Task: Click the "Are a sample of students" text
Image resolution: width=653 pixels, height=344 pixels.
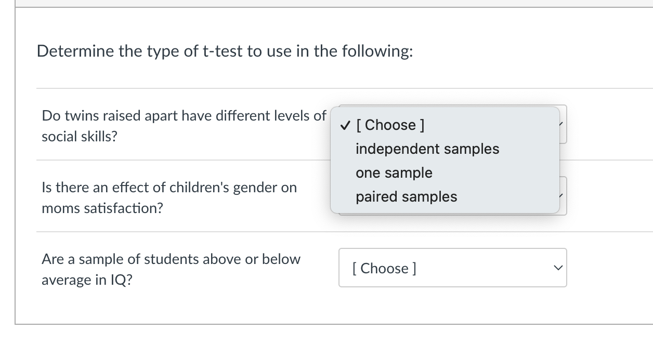Action: 171,259
